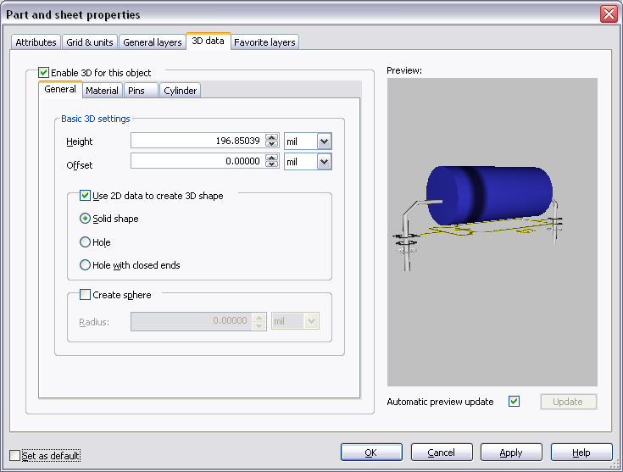Viewport: 623px width, 472px height.
Task: Check the Set as default option
Action: click(x=14, y=455)
